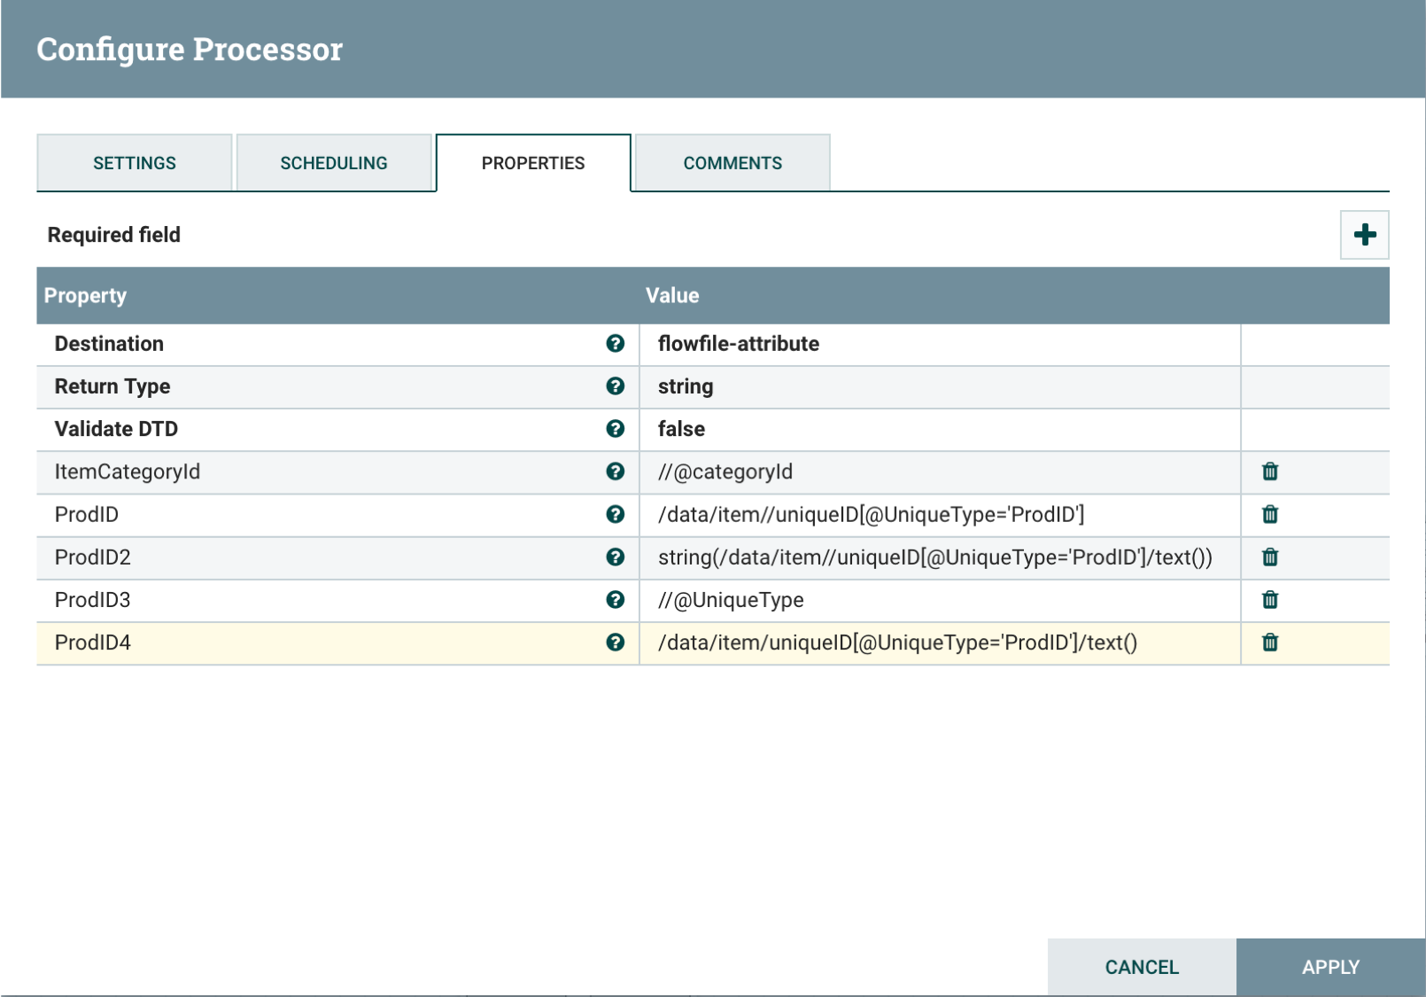1426x997 pixels.
Task: Delete the ProdID property via trash icon
Action: (x=1269, y=514)
